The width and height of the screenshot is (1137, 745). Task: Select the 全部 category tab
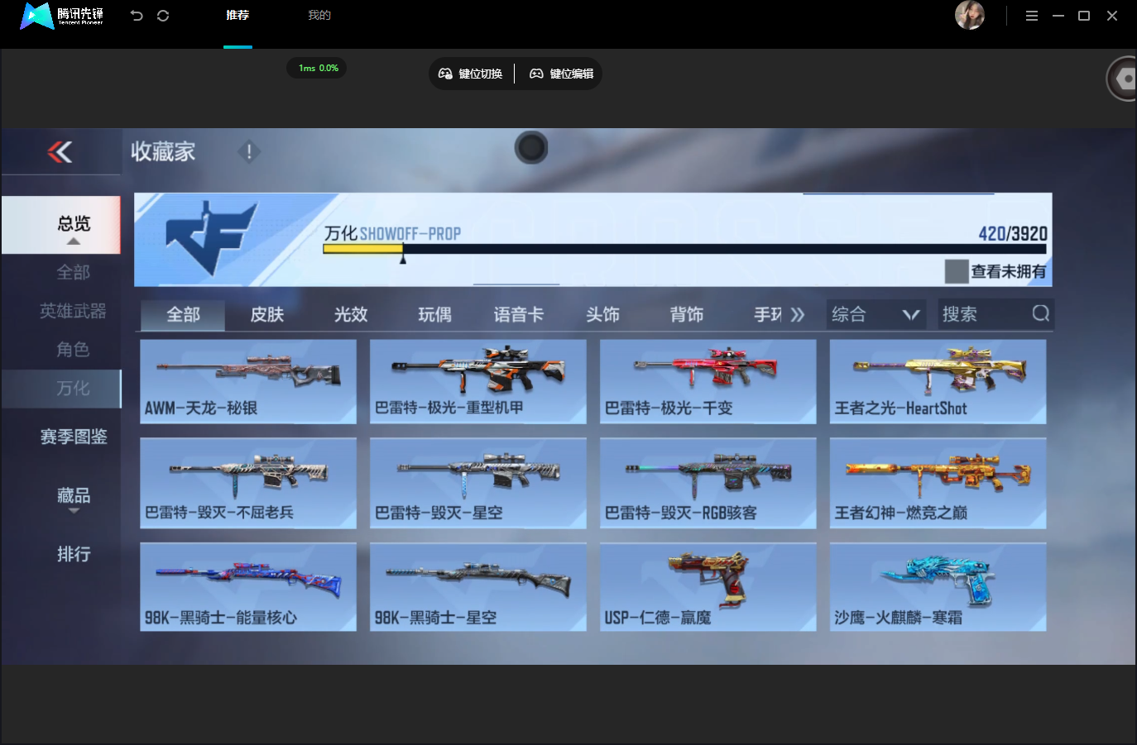point(183,315)
